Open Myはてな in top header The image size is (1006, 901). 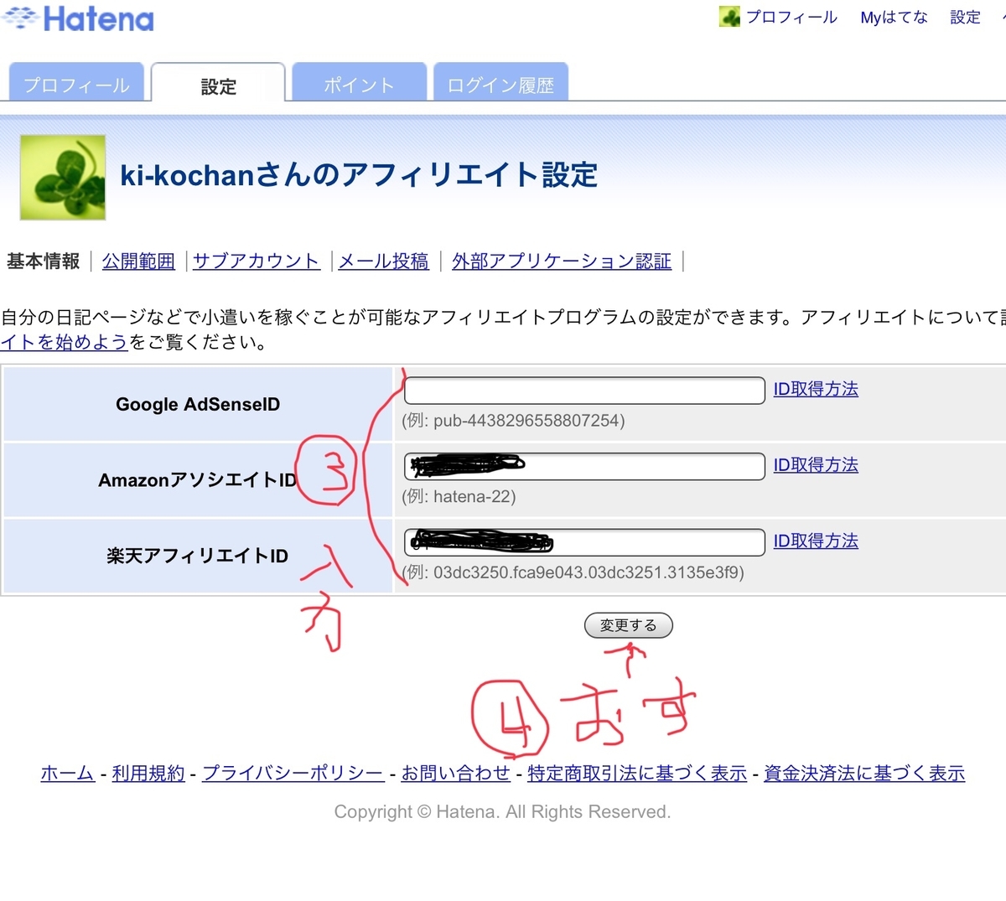coord(894,17)
